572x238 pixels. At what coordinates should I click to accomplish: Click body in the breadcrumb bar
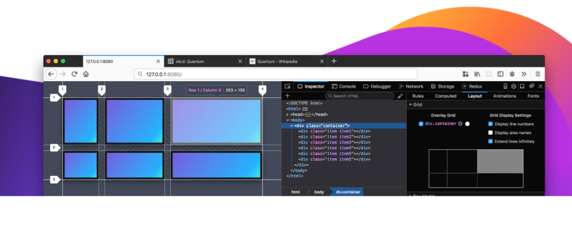click(319, 192)
